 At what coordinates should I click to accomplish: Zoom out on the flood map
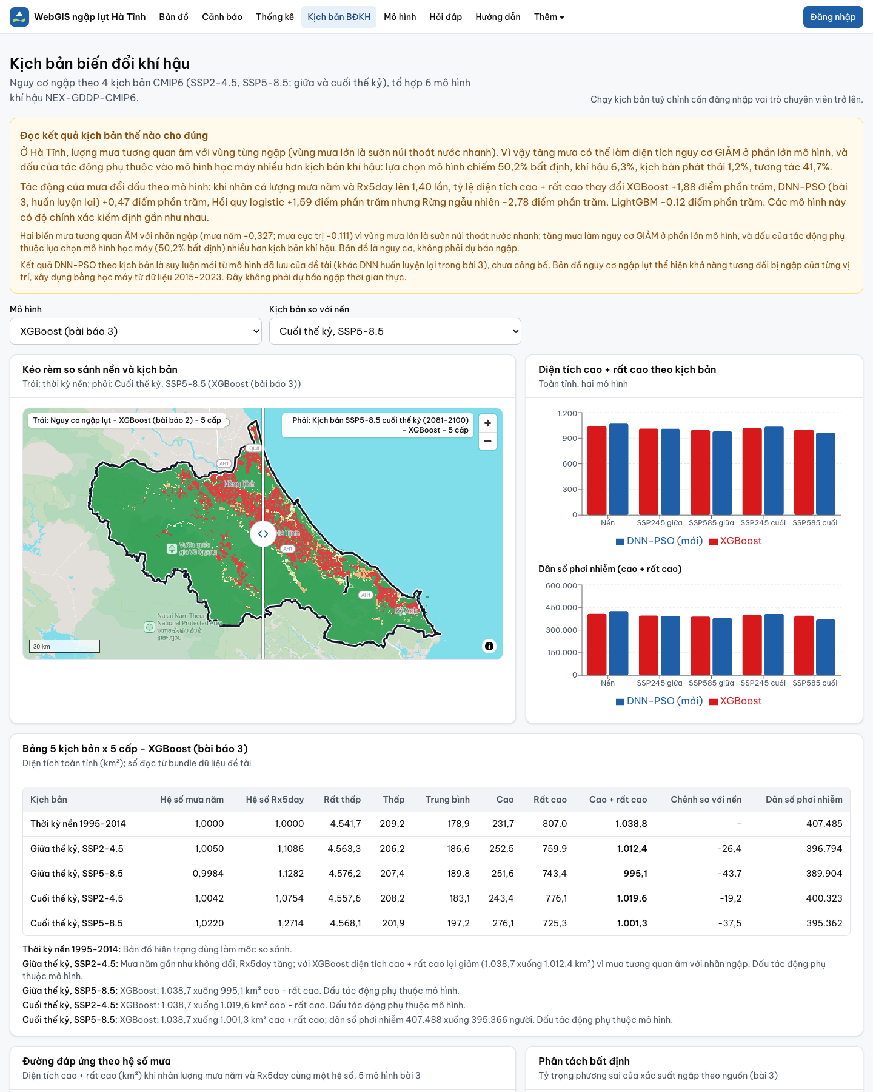(x=487, y=441)
